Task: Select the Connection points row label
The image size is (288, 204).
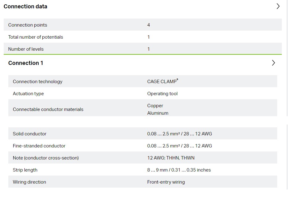Action: (28, 25)
